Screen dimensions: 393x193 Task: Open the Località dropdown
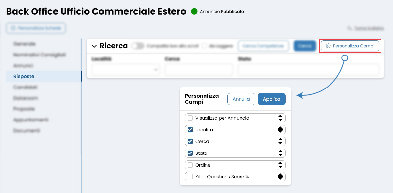tap(126, 69)
